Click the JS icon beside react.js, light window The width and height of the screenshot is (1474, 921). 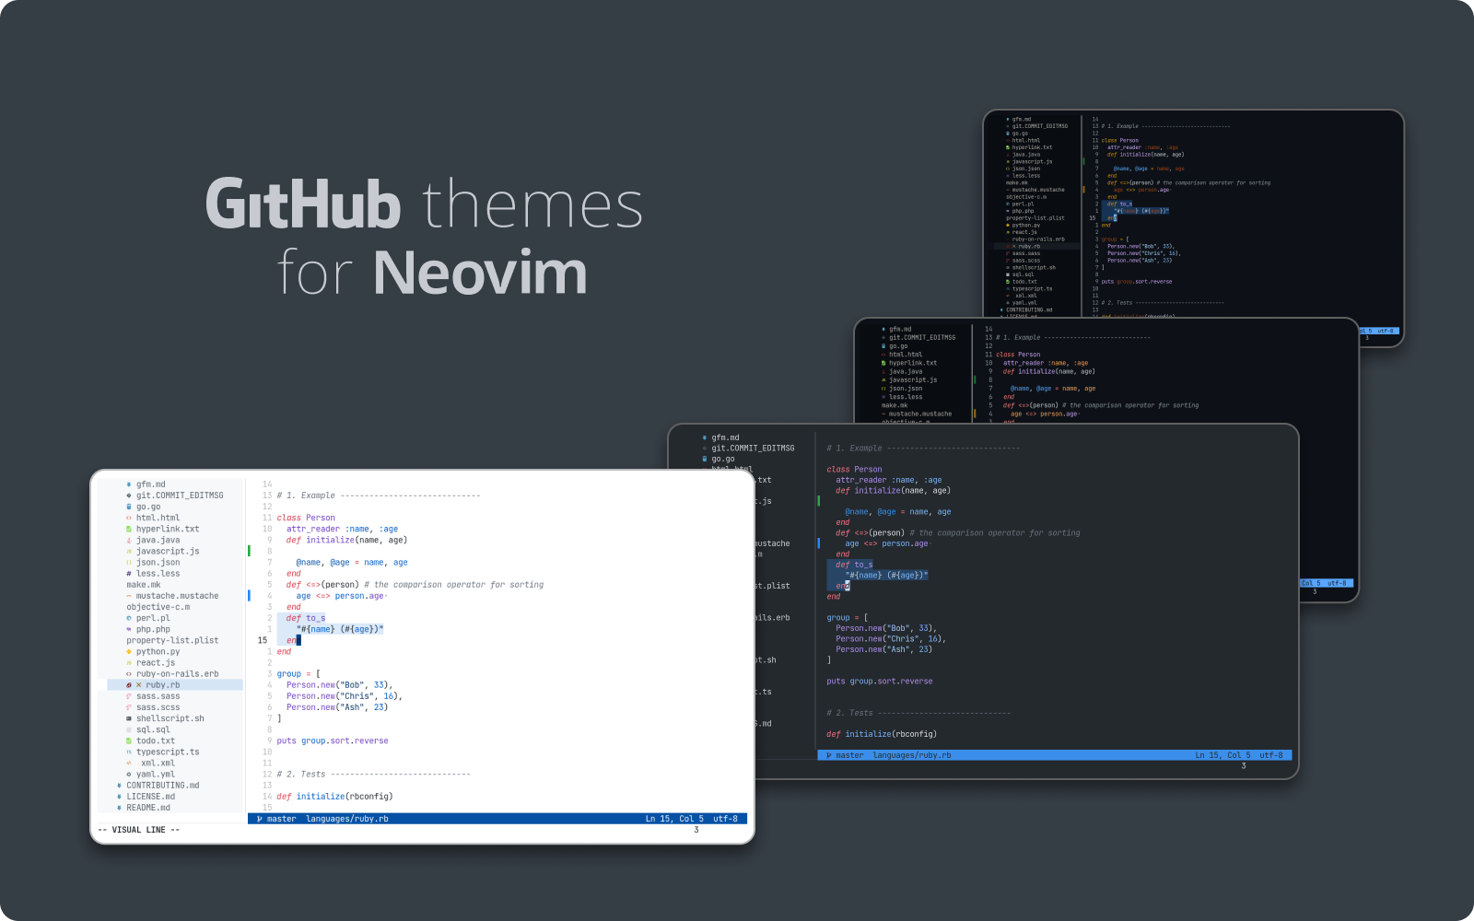click(129, 663)
